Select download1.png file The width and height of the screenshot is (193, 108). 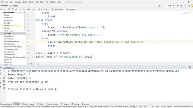click(12, 49)
